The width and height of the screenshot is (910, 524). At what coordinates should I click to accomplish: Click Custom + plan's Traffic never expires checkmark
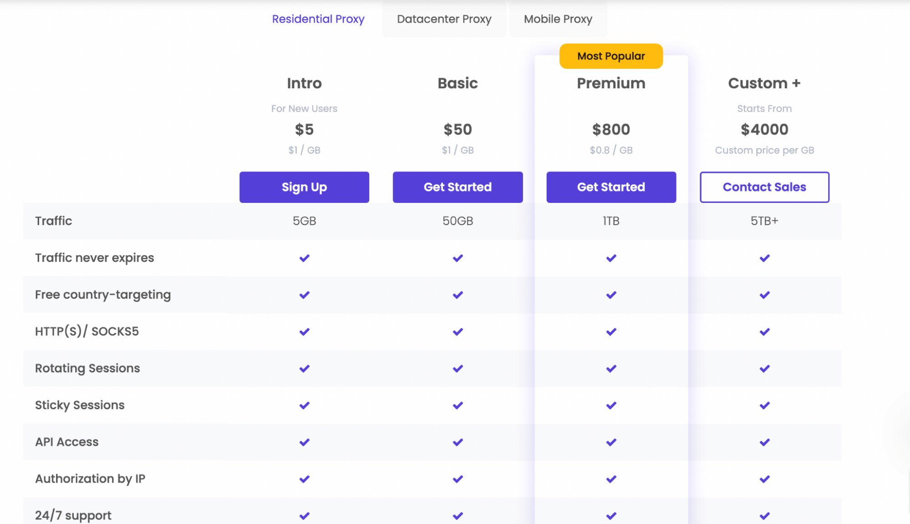click(x=764, y=258)
